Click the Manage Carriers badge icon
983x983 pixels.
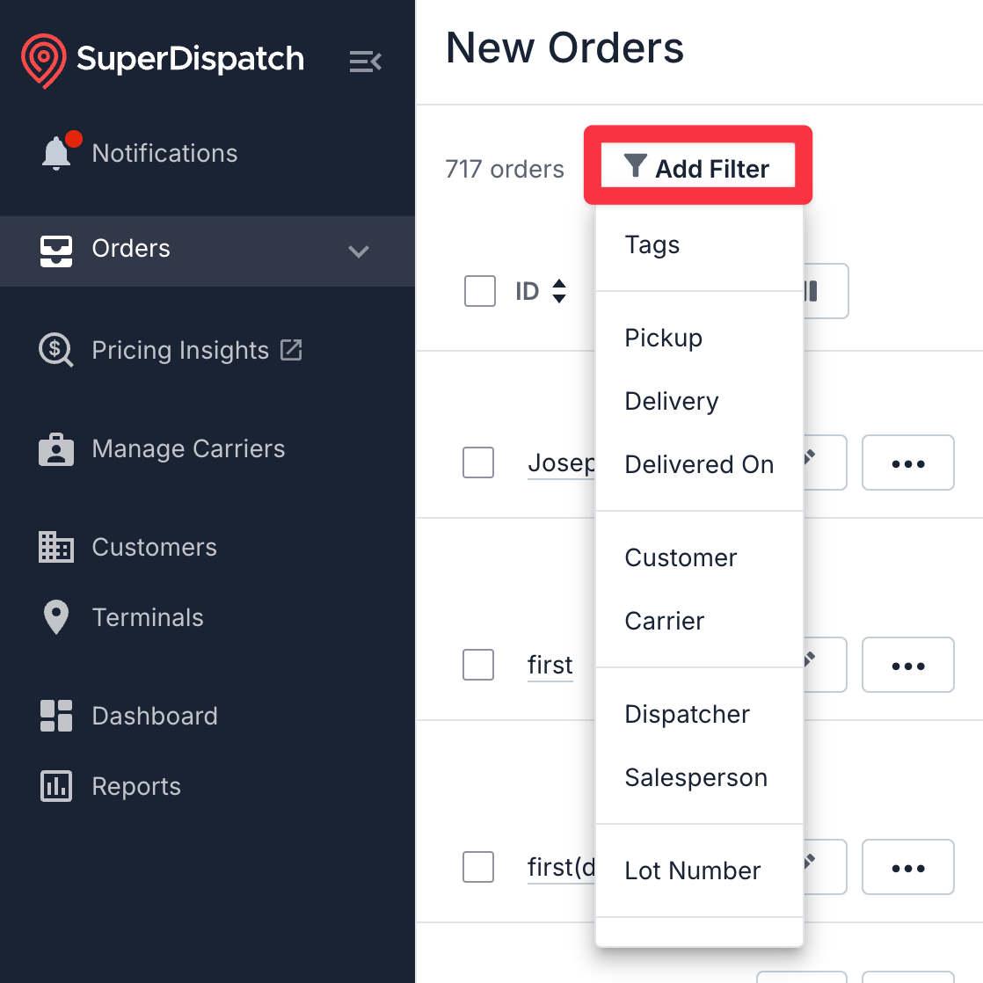coord(55,449)
